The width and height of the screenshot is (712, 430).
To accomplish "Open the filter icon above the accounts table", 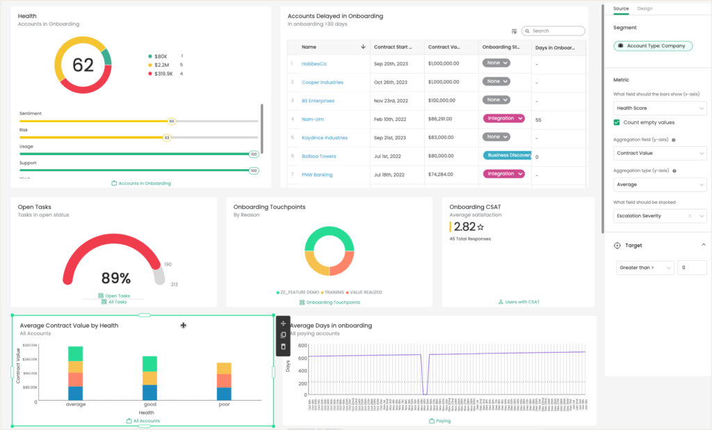I will tap(512, 31).
